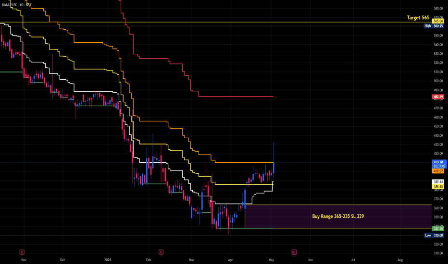Click the 520.00 price axis label
The width and height of the screenshot is (448, 264).
pyautogui.click(x=438, y=63)
